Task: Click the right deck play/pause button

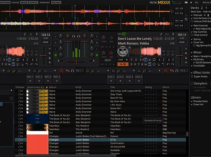Action: click(x=123, y=64)
